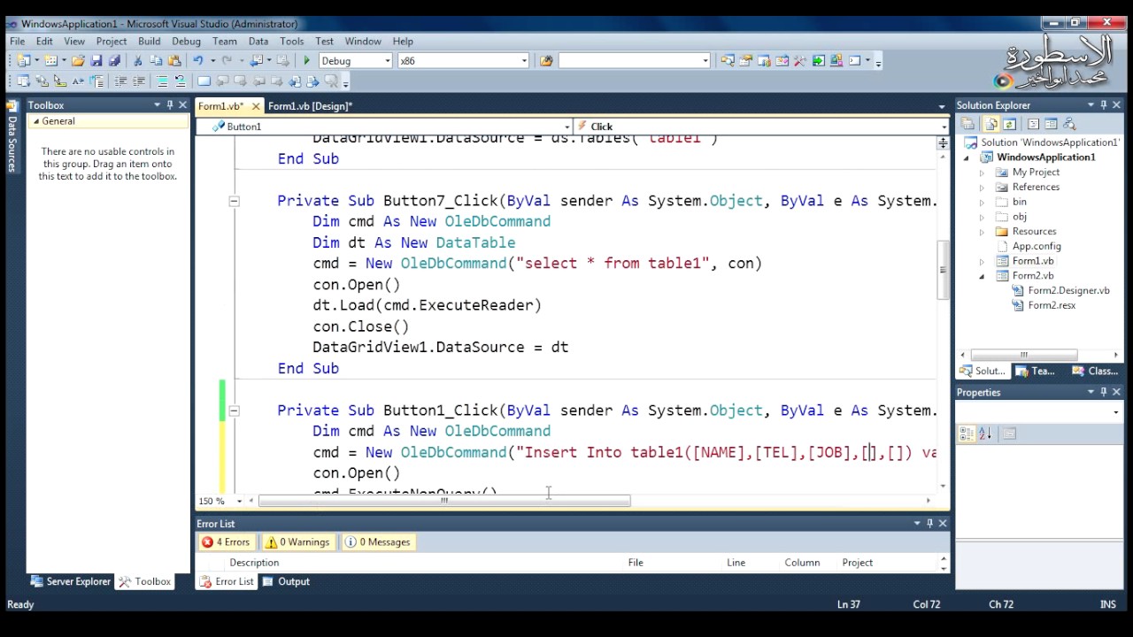Click the Copy toolbar icon
This screenshot has height=637, width=1133.
pos(156,61)
